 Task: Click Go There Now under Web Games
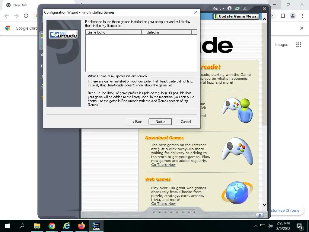click(163, 204)
